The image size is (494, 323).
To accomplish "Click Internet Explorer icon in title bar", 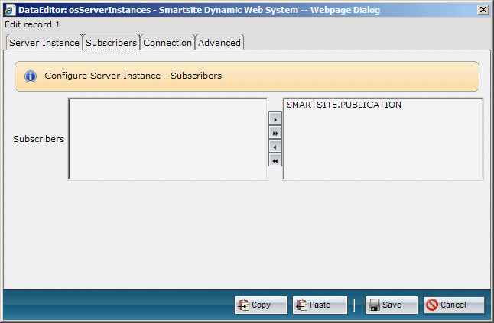I will [x=10, y=10].
